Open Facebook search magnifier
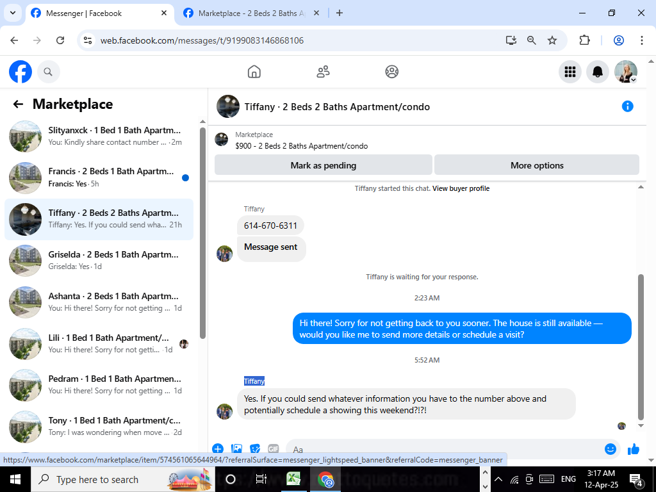This screenshot has width=656, height=492. [x=48, y=72]
